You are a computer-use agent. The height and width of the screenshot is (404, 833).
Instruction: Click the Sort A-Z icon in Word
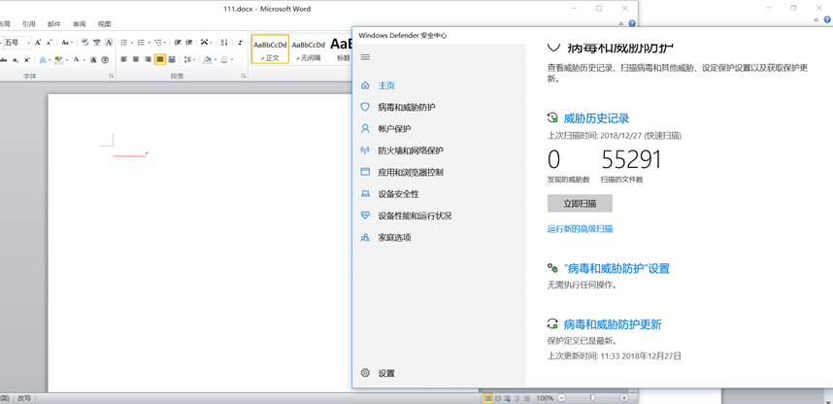[224, 43]
